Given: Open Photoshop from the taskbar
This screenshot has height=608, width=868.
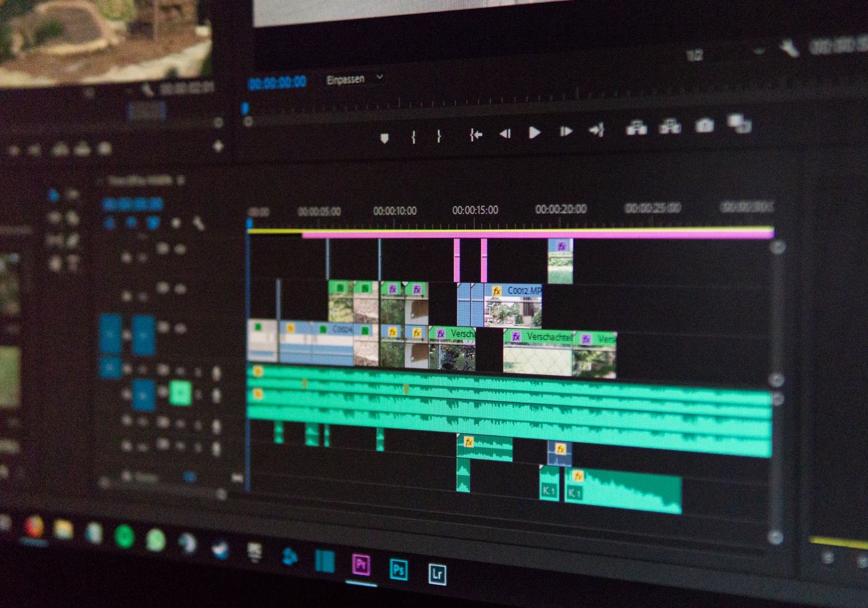Looking at the screenshot, I should (399, 569).
